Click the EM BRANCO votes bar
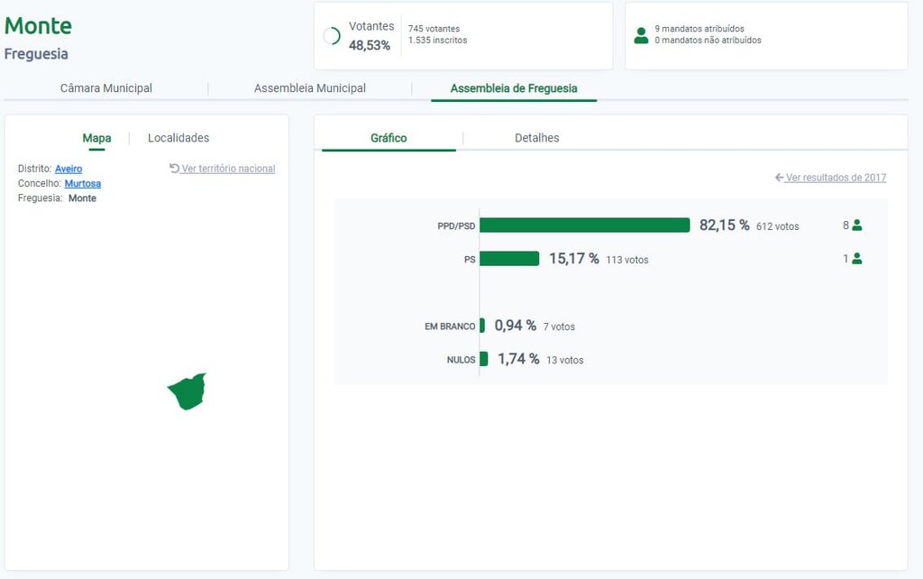 tap(482, 326)
